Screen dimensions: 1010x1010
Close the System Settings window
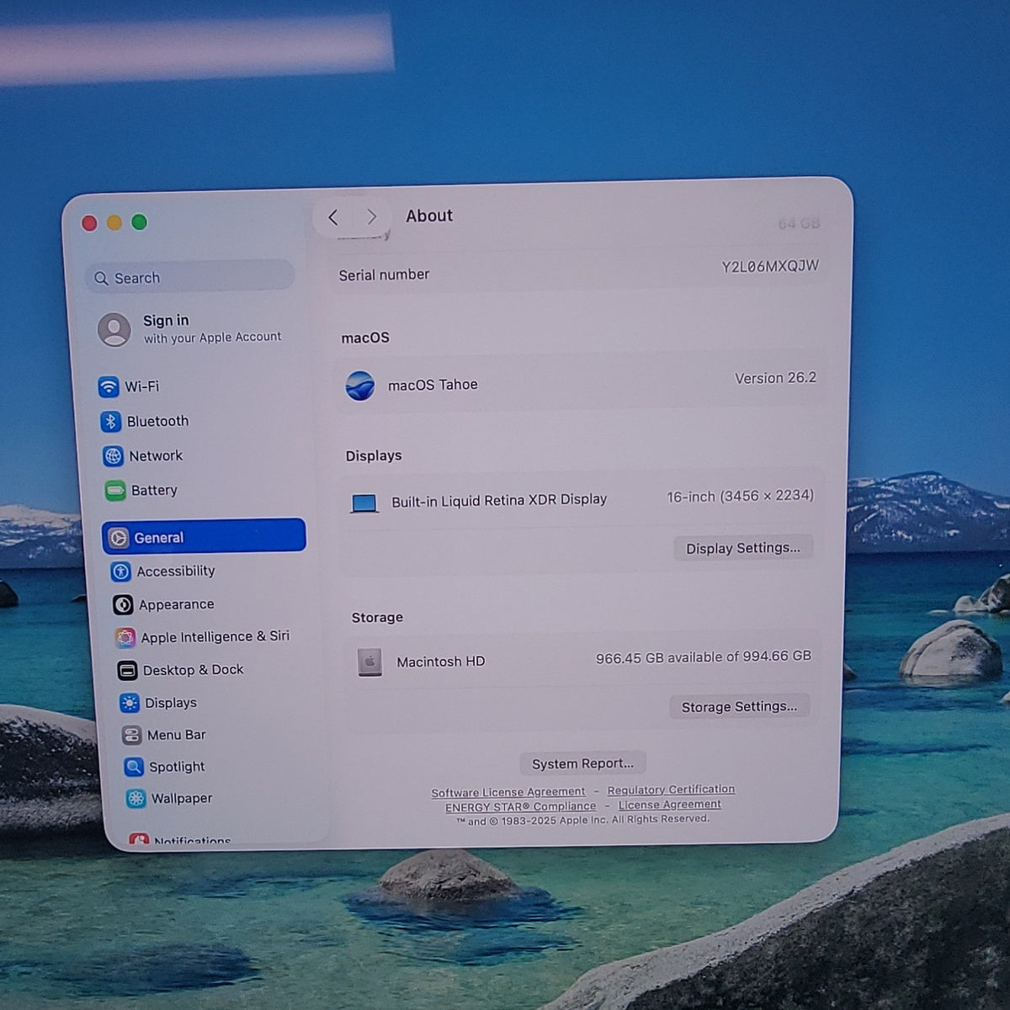[89, 223]
